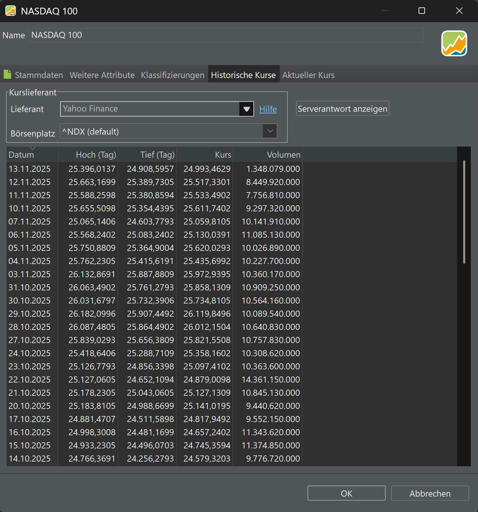Confirm with the OK button
478x512 pixels.
[x=346, y=493]
